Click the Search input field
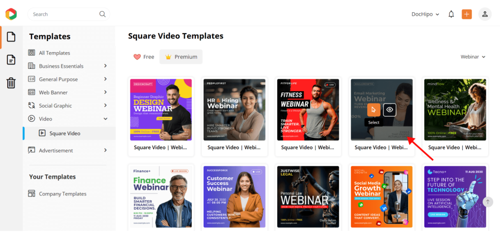 coord(68,14)
